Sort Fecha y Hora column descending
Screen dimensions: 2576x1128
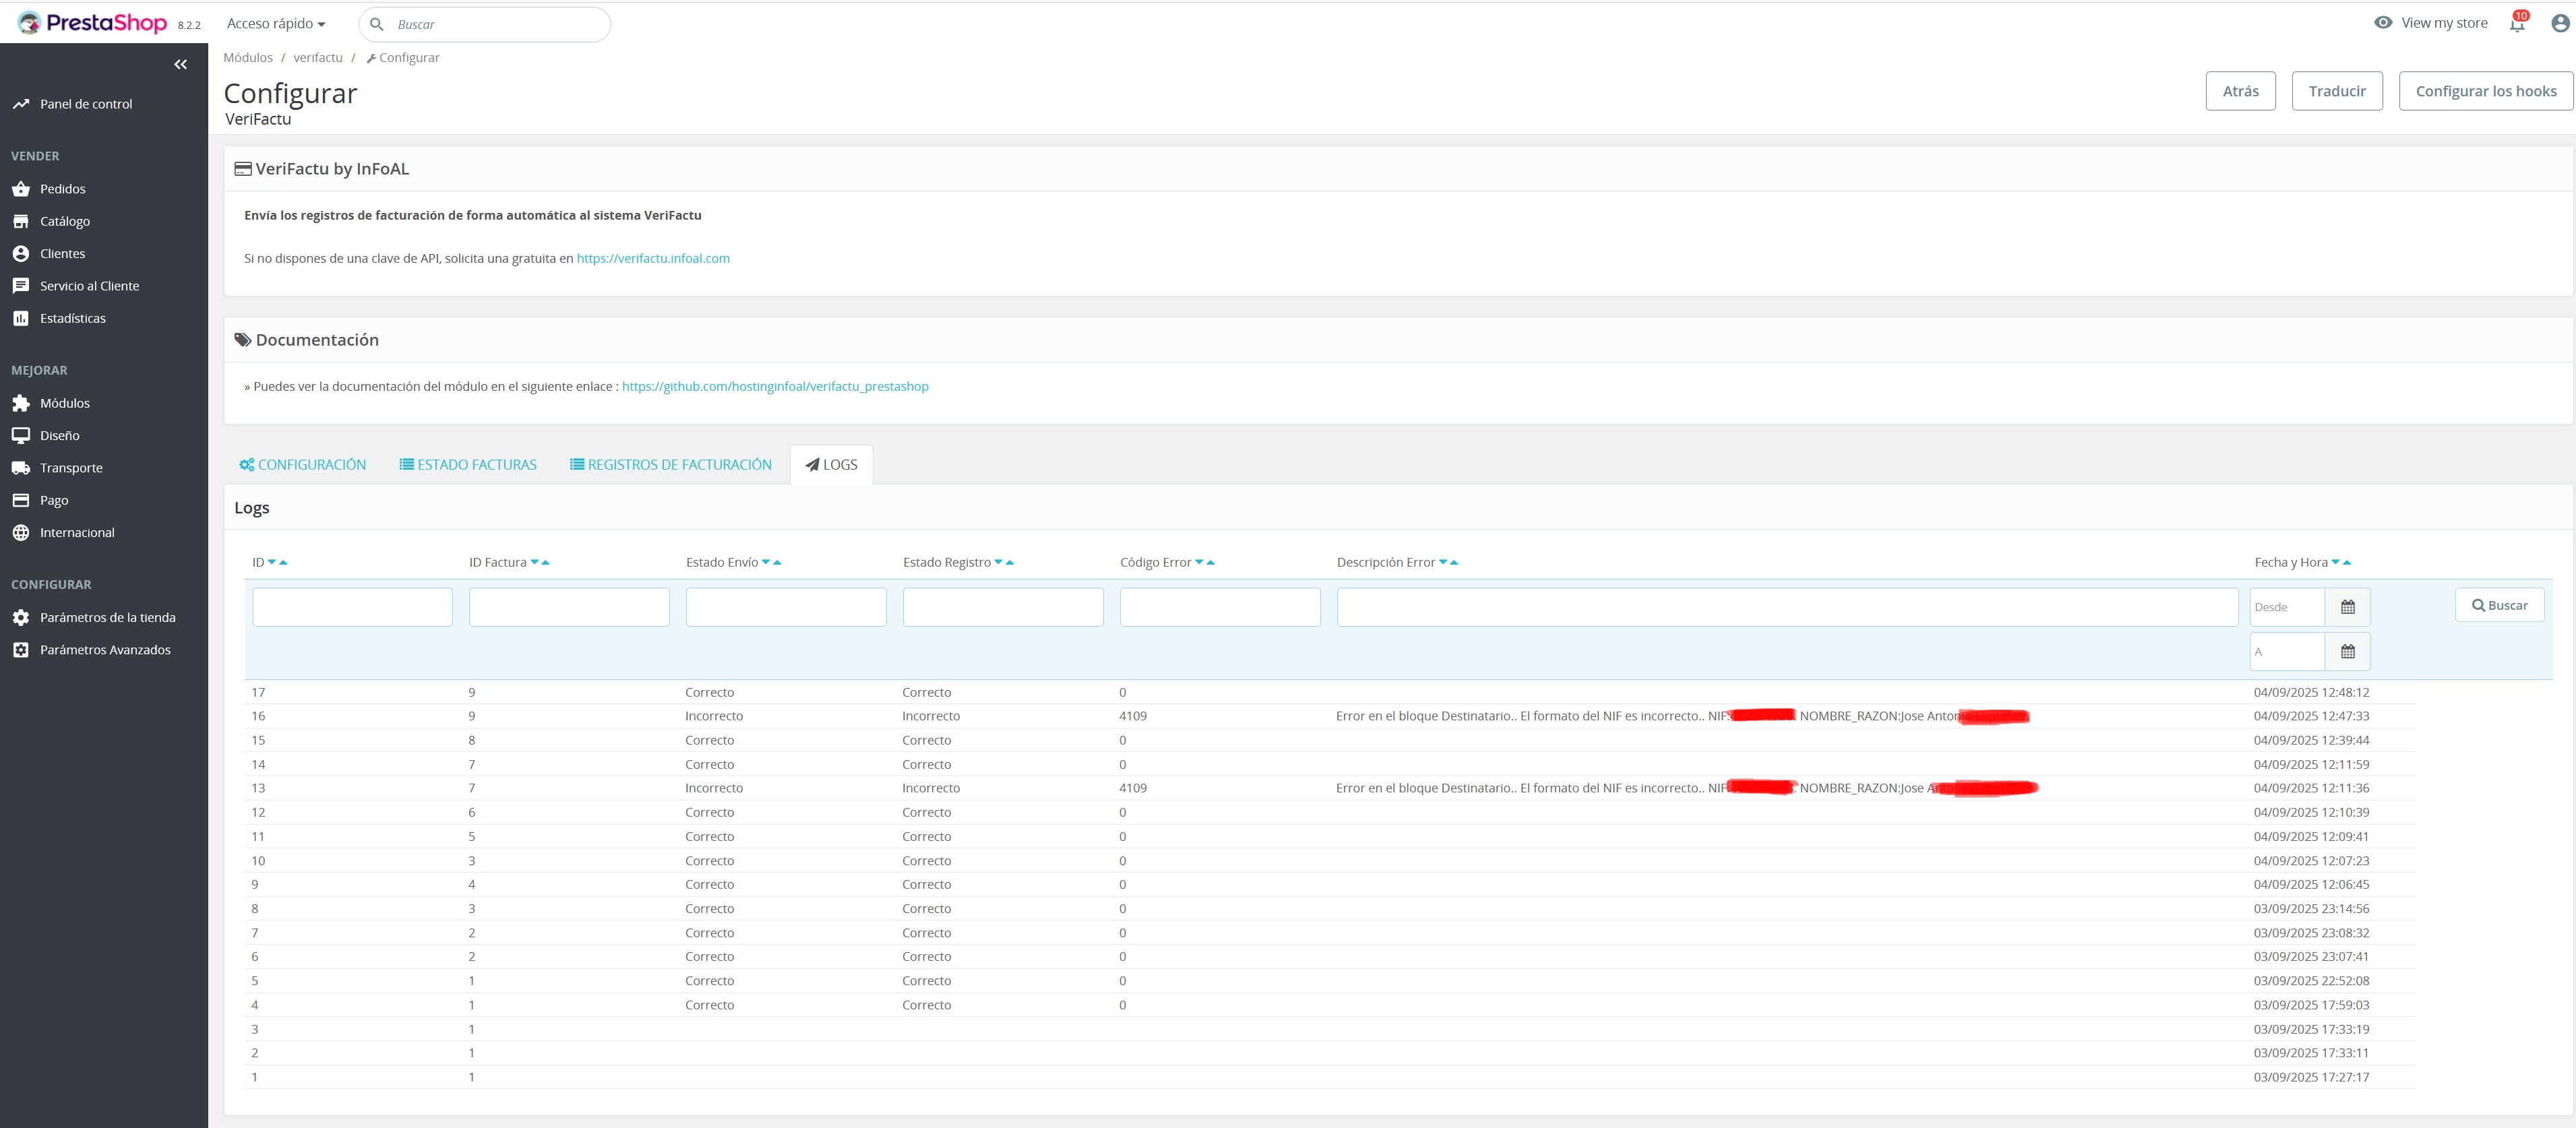(x=2335, y=563)
